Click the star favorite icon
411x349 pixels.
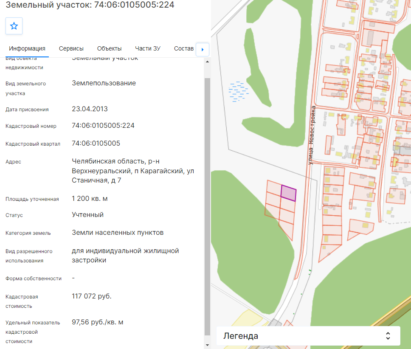[x=14, y=26]
